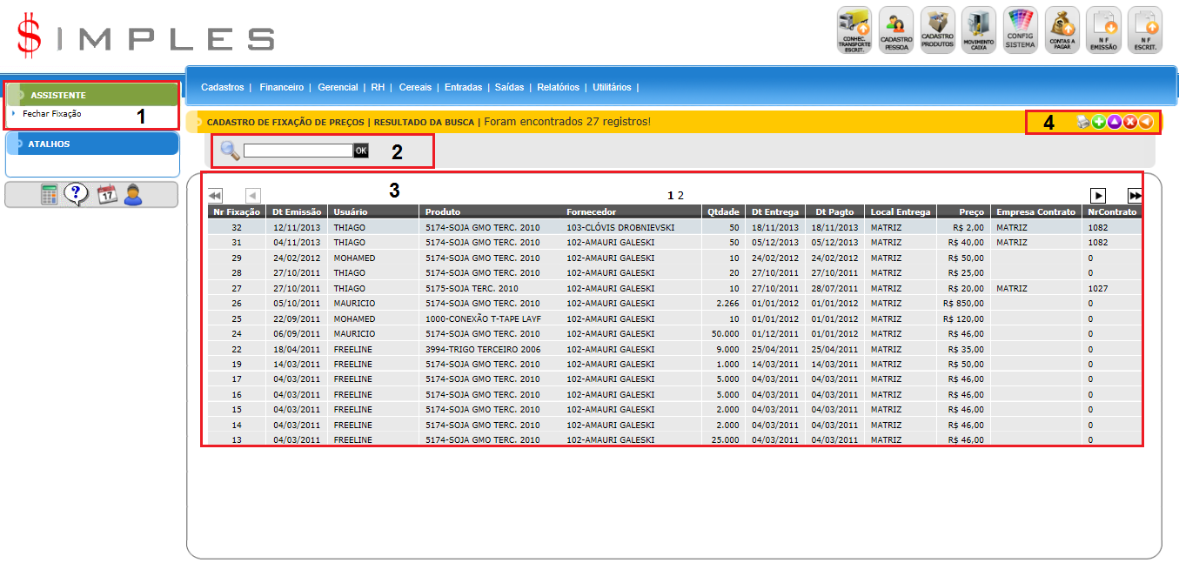
Task: Click the printer icon in yellow bar
Action: 1082,123
